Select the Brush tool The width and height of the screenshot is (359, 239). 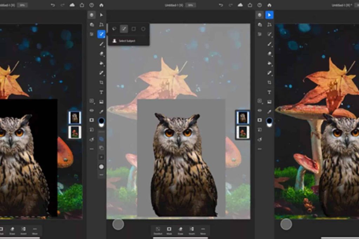[101, 44]
